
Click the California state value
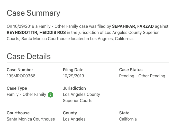(x=128, y=119)
